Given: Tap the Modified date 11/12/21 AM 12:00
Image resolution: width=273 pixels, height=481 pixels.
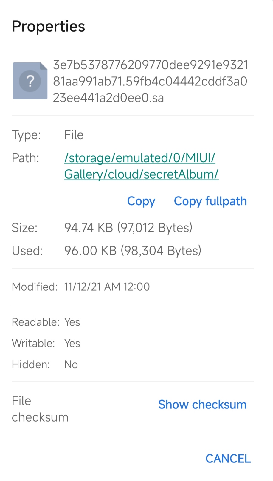Looking at the screenshot, I should (107, 287).
